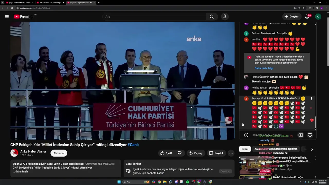Open notifications bell with 9+ badge
This screenshot has width=329, height=185.
tap(307, 17)
